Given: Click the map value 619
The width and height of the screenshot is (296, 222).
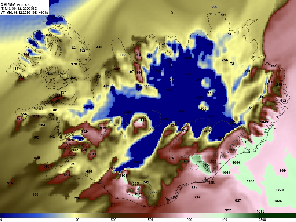Looking at the screenshot, I should 67,175.
